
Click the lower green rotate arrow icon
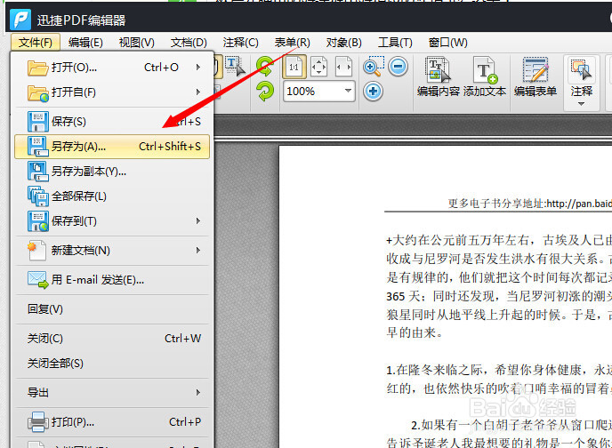click(265, 92)
